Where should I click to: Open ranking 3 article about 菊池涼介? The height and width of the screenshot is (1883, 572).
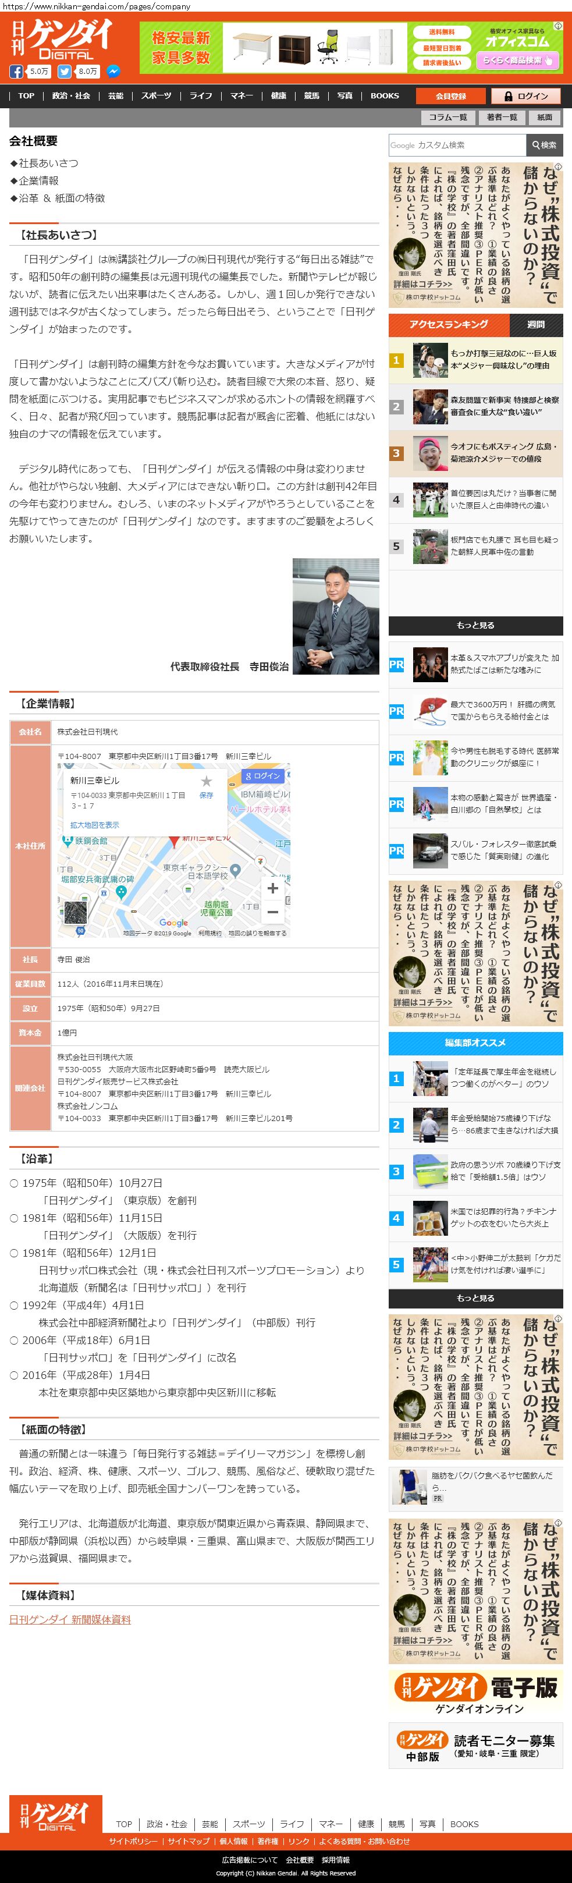tap(475, 453)
